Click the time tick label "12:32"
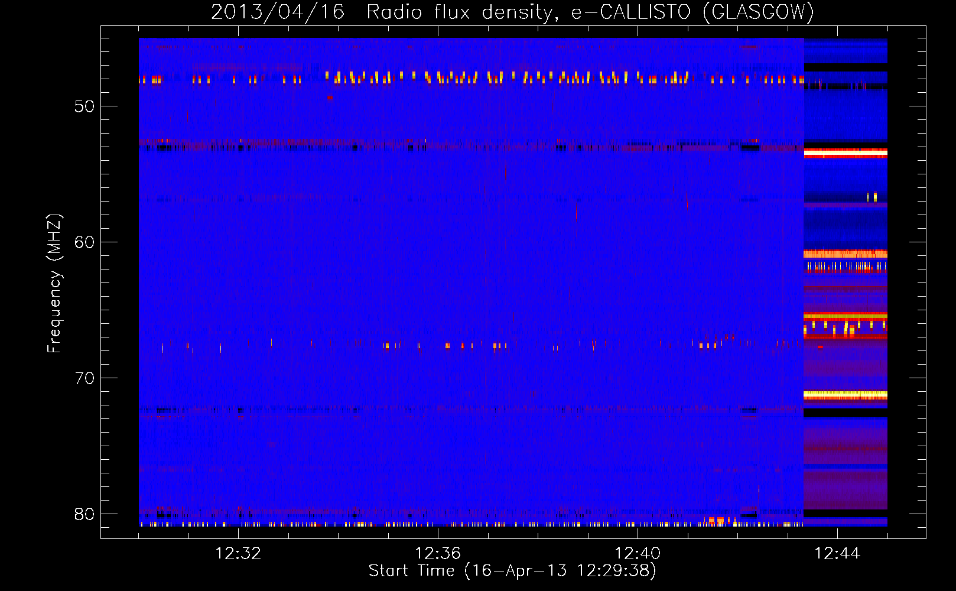This screenshot has height=591, width=956. tap(238, 553)
